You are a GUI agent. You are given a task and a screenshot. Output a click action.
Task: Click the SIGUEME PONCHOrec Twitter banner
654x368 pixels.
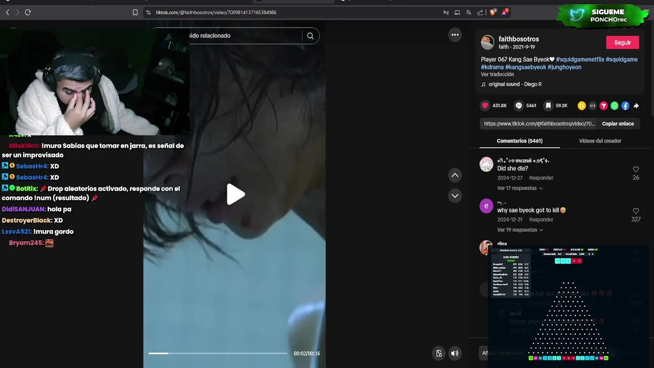(604, 15)
